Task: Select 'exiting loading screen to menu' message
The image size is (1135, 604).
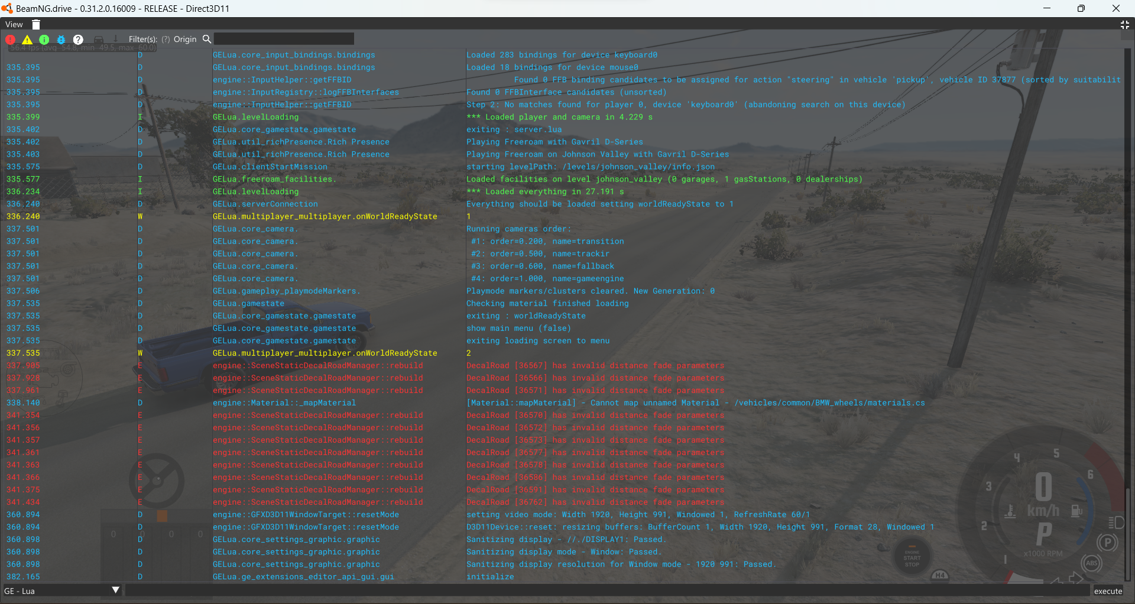Action: (538, 340)
